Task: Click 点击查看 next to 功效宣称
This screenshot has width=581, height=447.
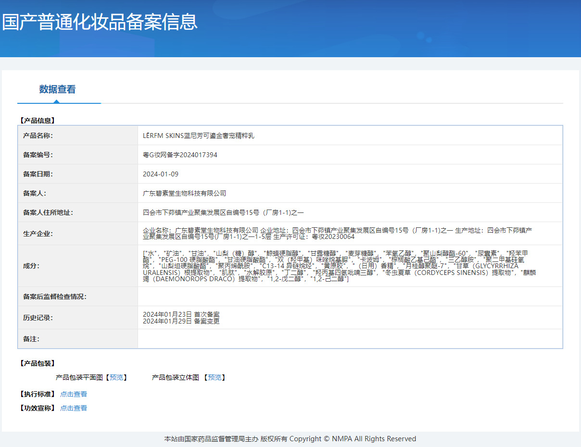Action: [74, 408]
